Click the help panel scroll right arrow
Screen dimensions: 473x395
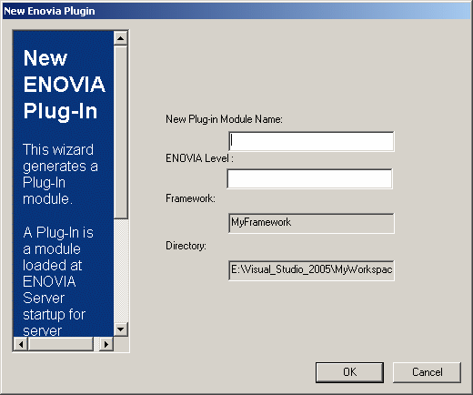pyautogui.click(x=106, y=344)
